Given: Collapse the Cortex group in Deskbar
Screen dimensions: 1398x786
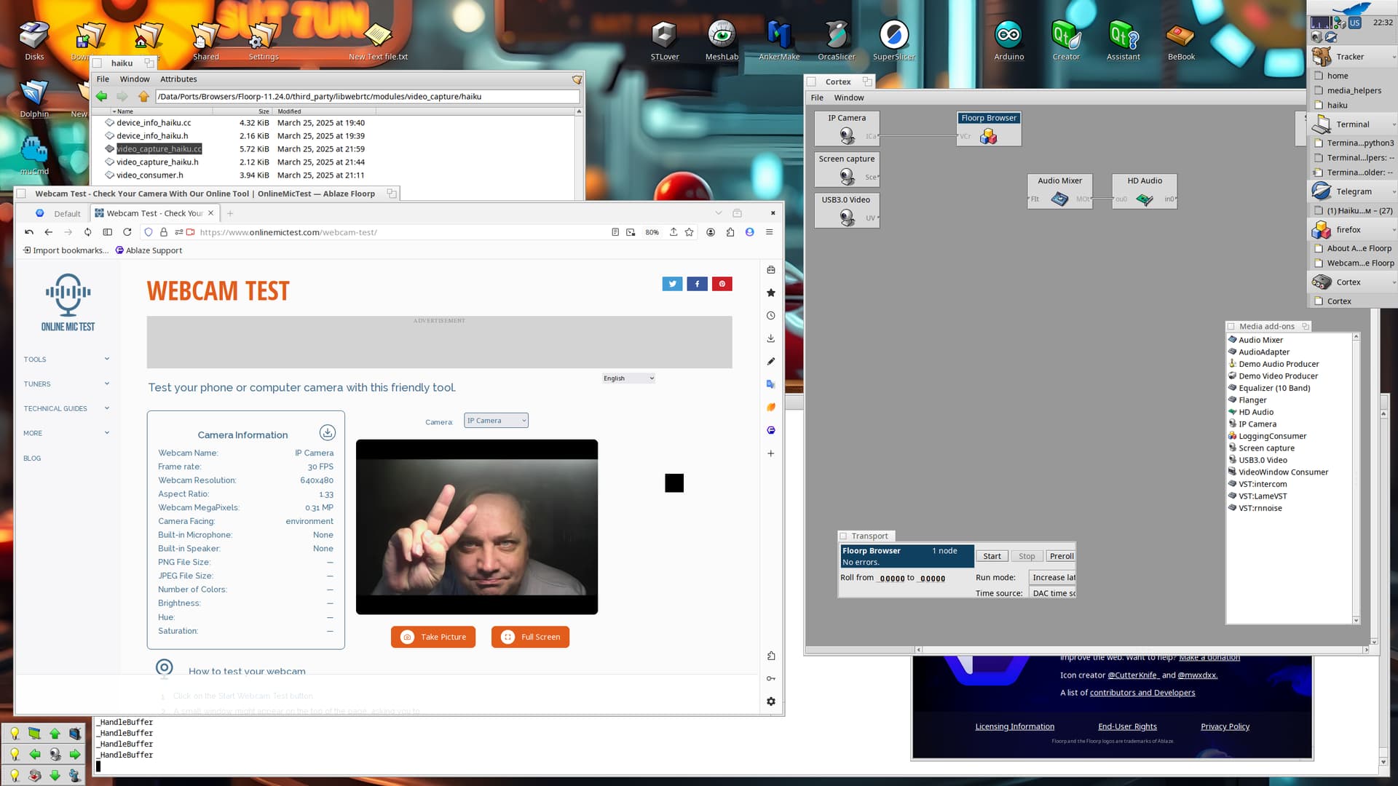Looking at the screenshot, I should coord(1394,282).
